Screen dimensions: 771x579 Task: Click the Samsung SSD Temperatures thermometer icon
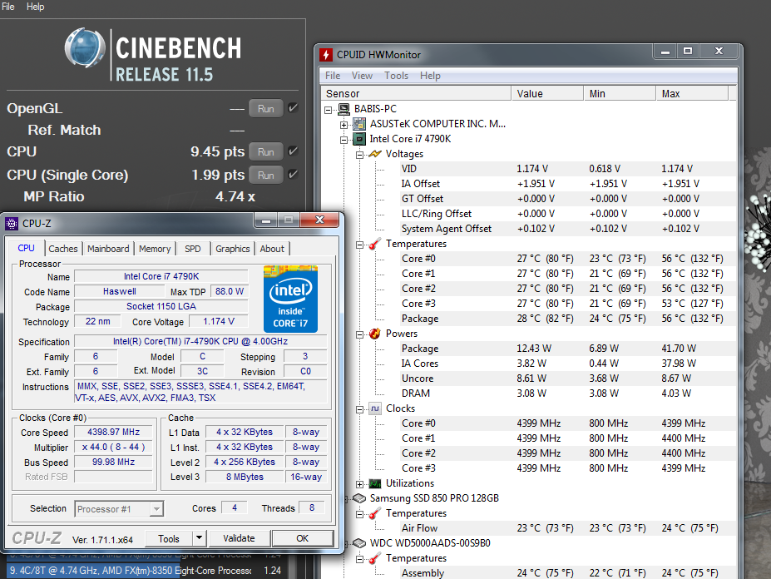click(375, 513)
